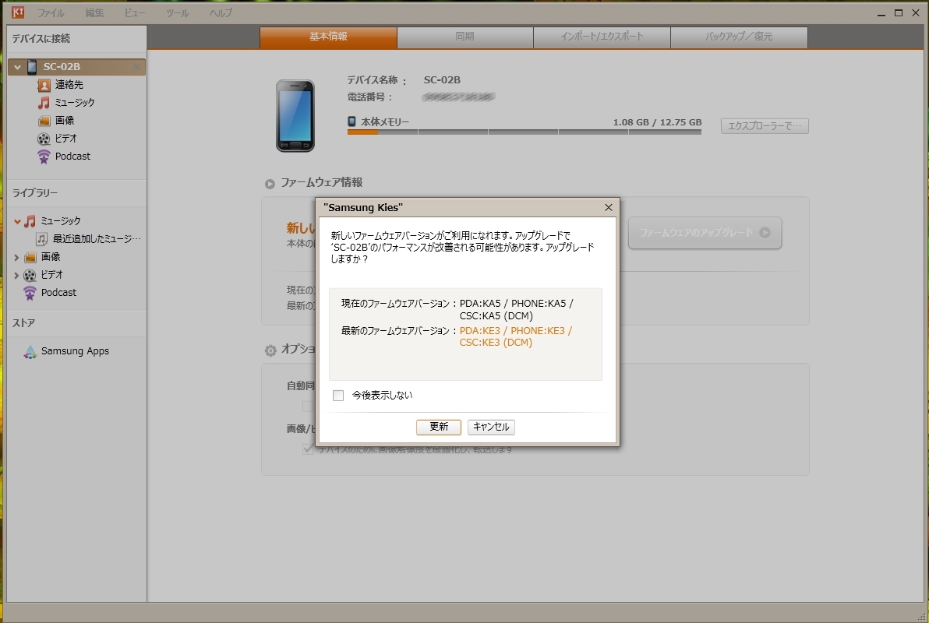Click the 1.08 GB / 12.75 GB text

click(657, 122)
